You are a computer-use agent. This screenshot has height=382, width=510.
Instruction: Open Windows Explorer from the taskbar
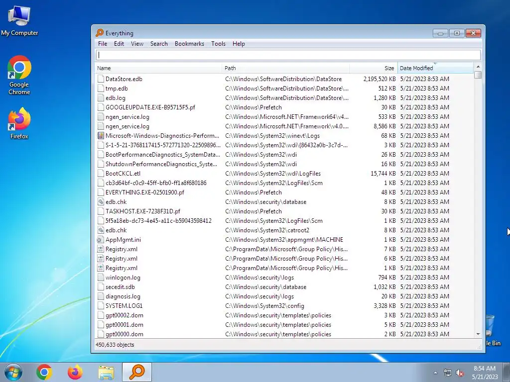click(106, 372)
